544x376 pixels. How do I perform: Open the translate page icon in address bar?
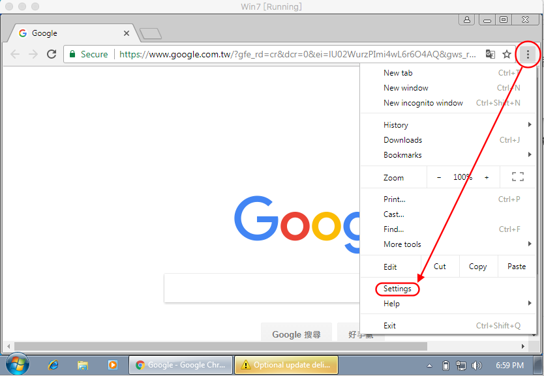(491, 54)
